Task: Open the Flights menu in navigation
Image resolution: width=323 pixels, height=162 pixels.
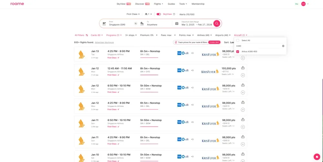Action: (158, 4)
